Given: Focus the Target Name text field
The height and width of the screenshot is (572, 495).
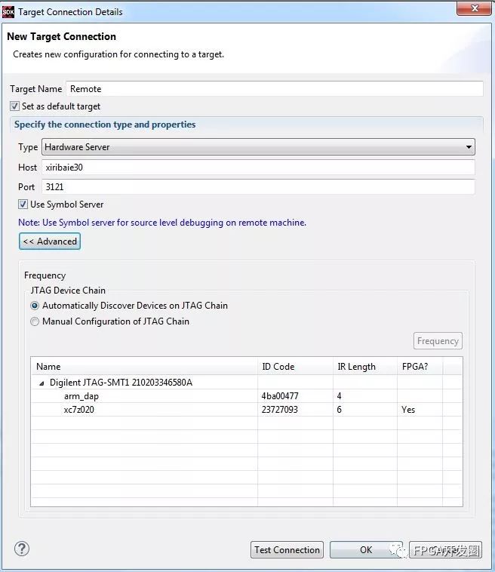Looking at the screenshot, I should tap(274, 89).
